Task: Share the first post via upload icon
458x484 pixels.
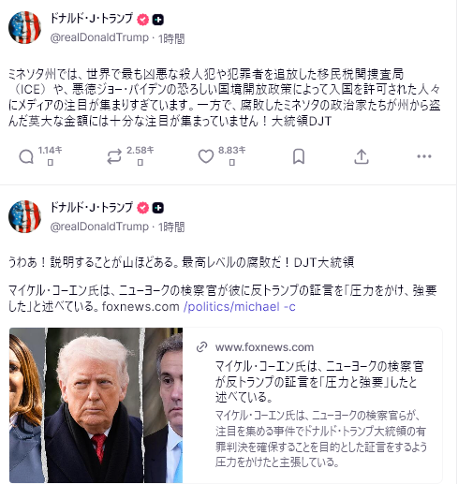Action: [x=362, y=156]
